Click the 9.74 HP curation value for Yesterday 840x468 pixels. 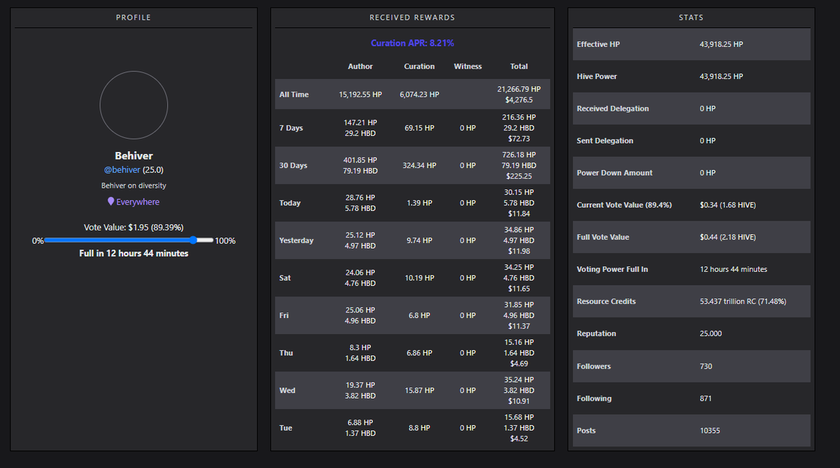point(419,240)
